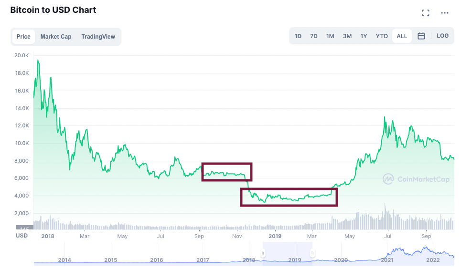The height and width of the screenshot is (270, 461).
Task: Select the 1M time range
Action: coord(330,36)
